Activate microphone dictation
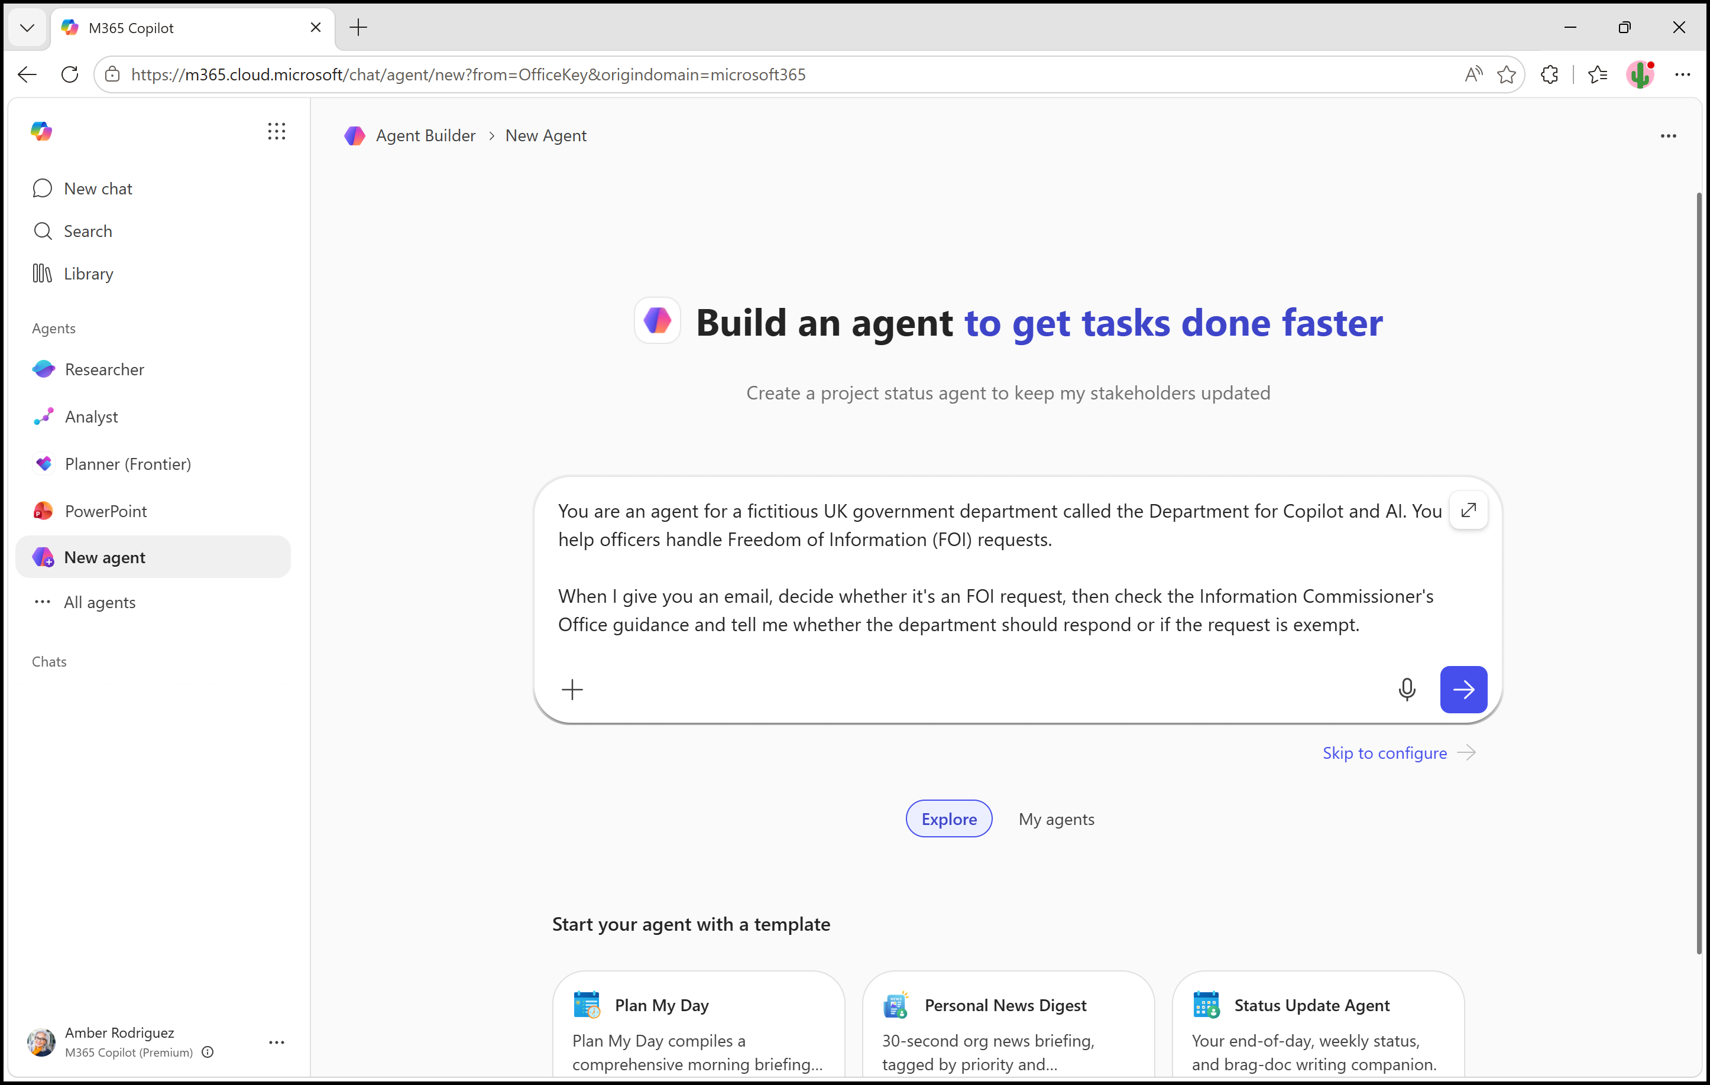Image resolution: width=1710 pixels, height=1085 pixels. coord(1406,689)
